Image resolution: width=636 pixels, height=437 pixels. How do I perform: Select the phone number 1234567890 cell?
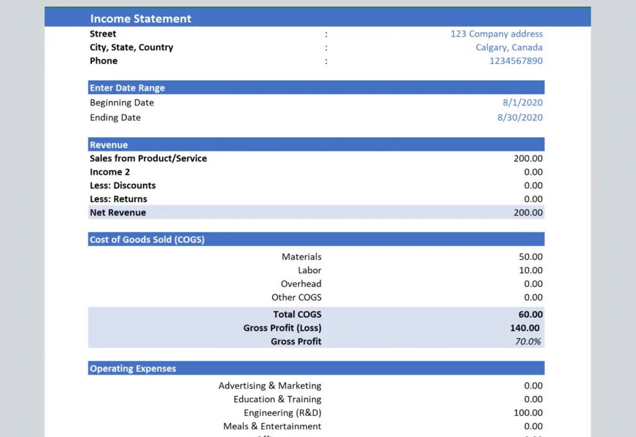point(516,61)
